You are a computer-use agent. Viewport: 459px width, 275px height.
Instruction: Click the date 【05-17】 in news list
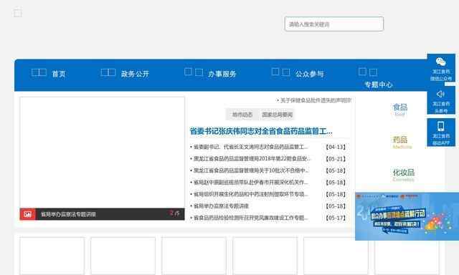coord(336,218)
